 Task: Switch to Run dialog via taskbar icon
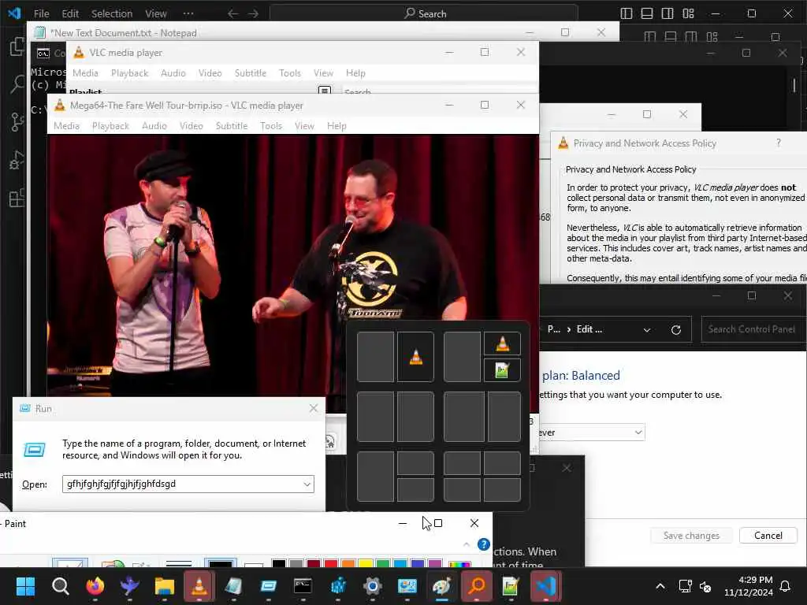point(268,586)
